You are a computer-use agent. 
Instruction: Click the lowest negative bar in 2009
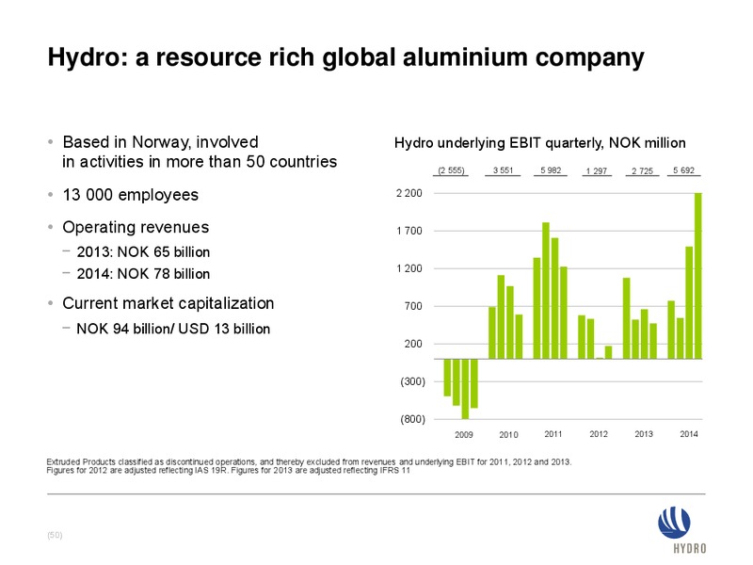click(x=465, y=389)
